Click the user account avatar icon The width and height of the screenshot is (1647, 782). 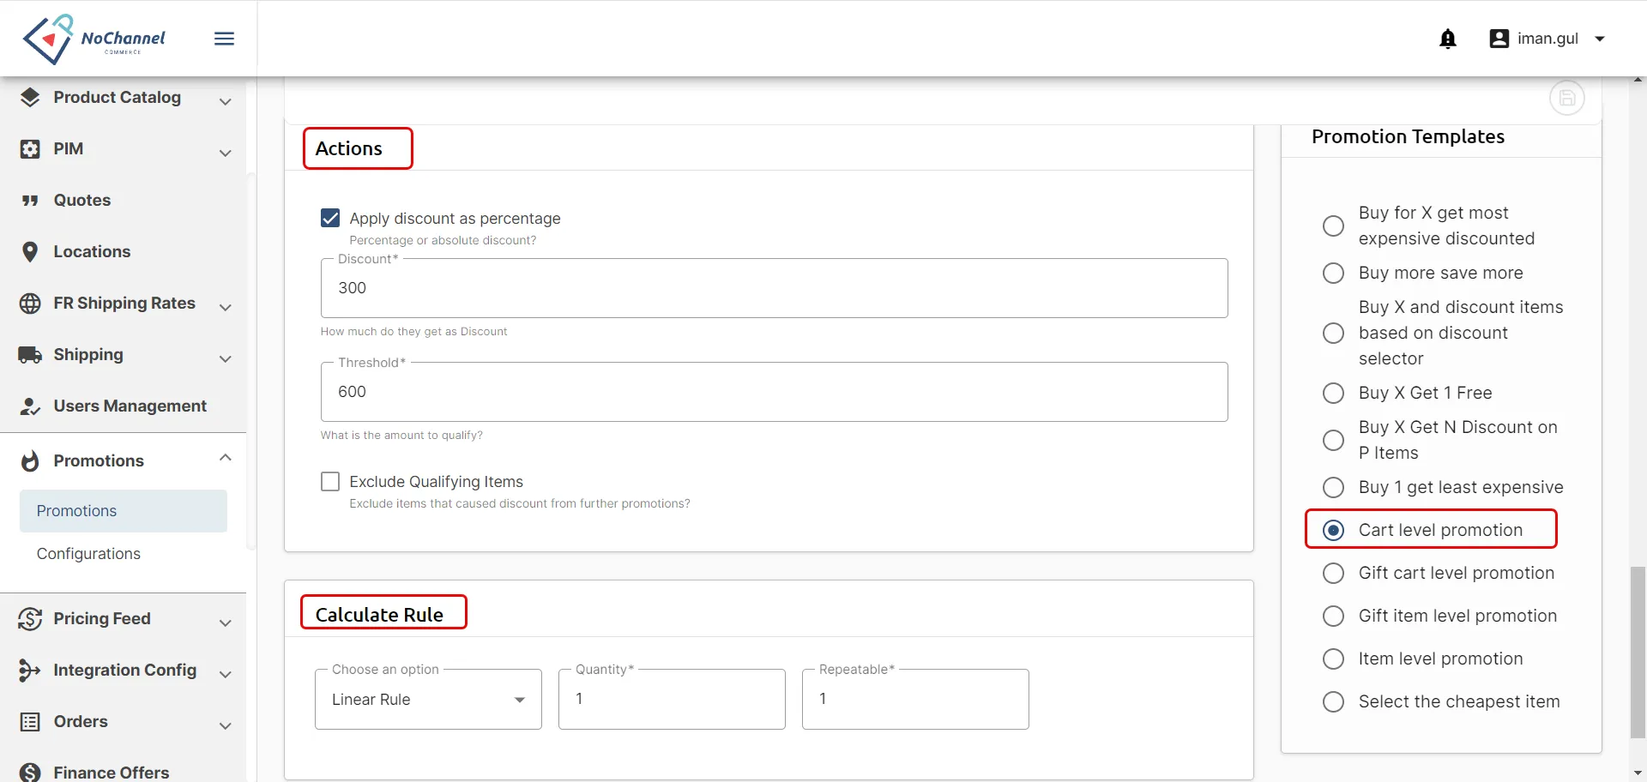click(x=1499, y=39)
